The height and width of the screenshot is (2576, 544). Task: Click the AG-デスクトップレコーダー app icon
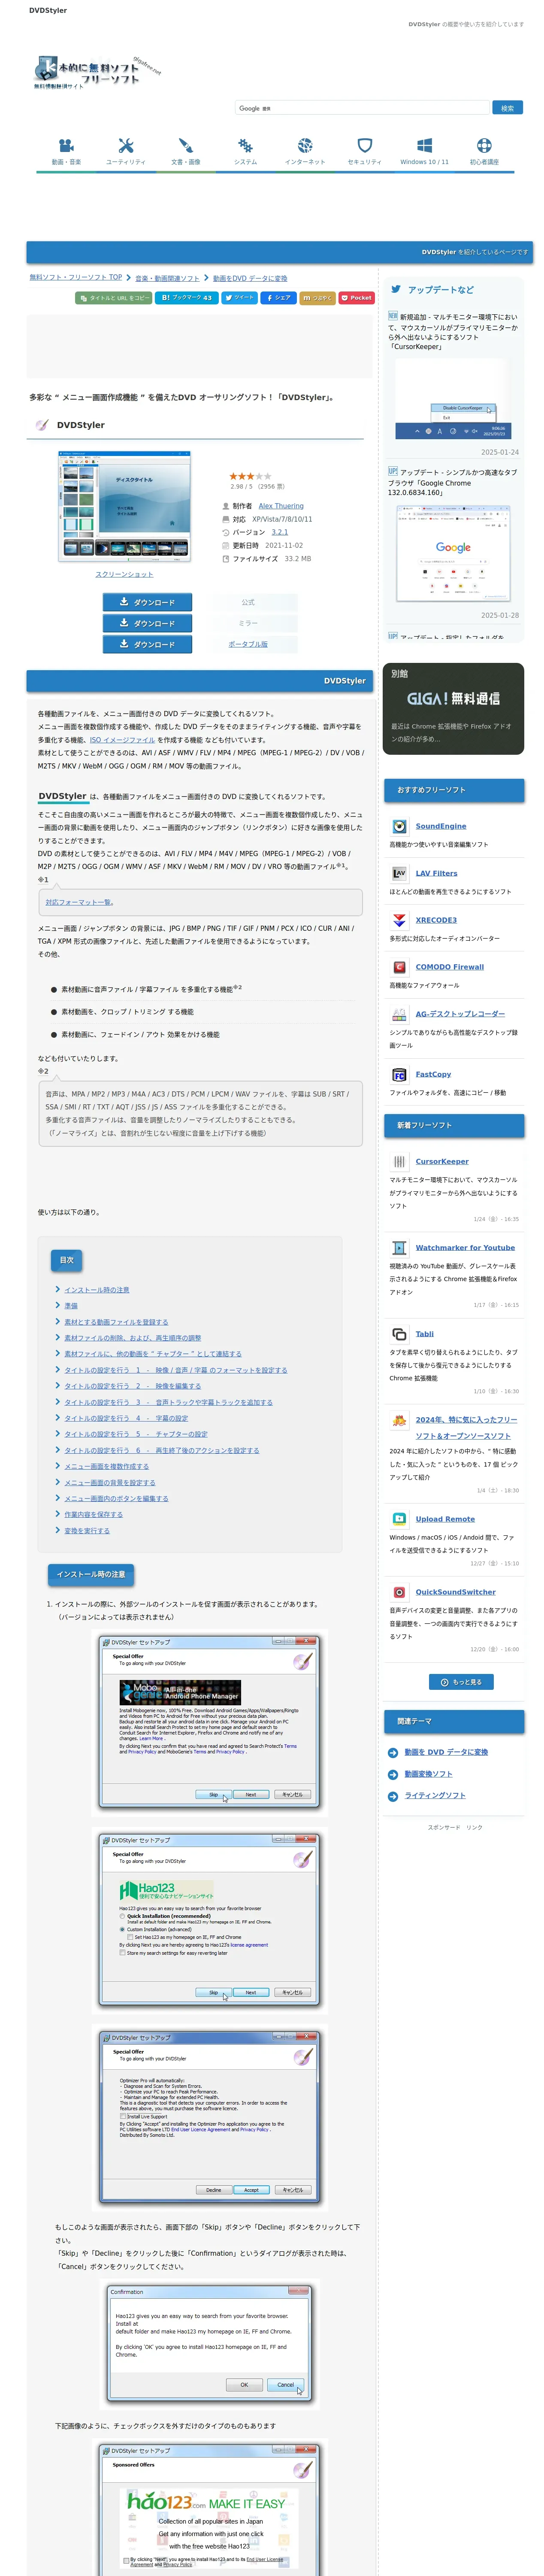399,1014
